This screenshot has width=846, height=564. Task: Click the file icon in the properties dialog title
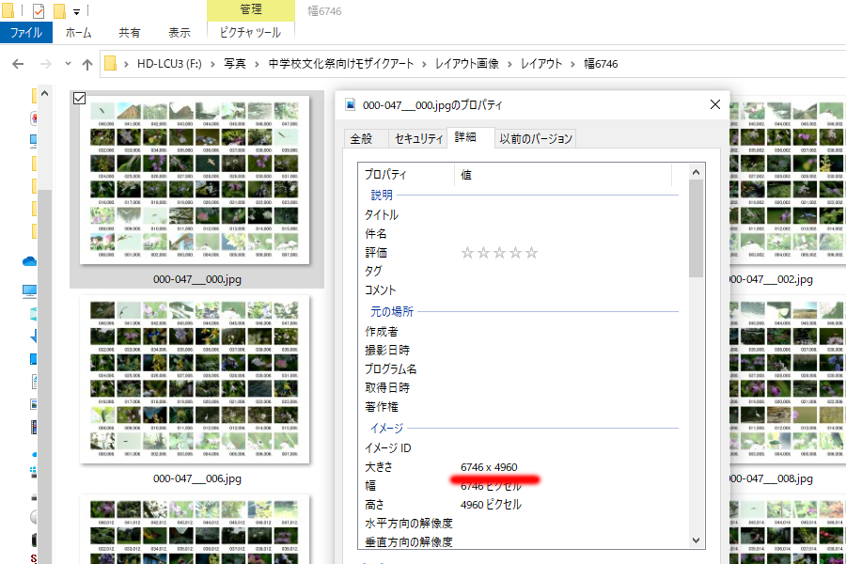(351, 104)
